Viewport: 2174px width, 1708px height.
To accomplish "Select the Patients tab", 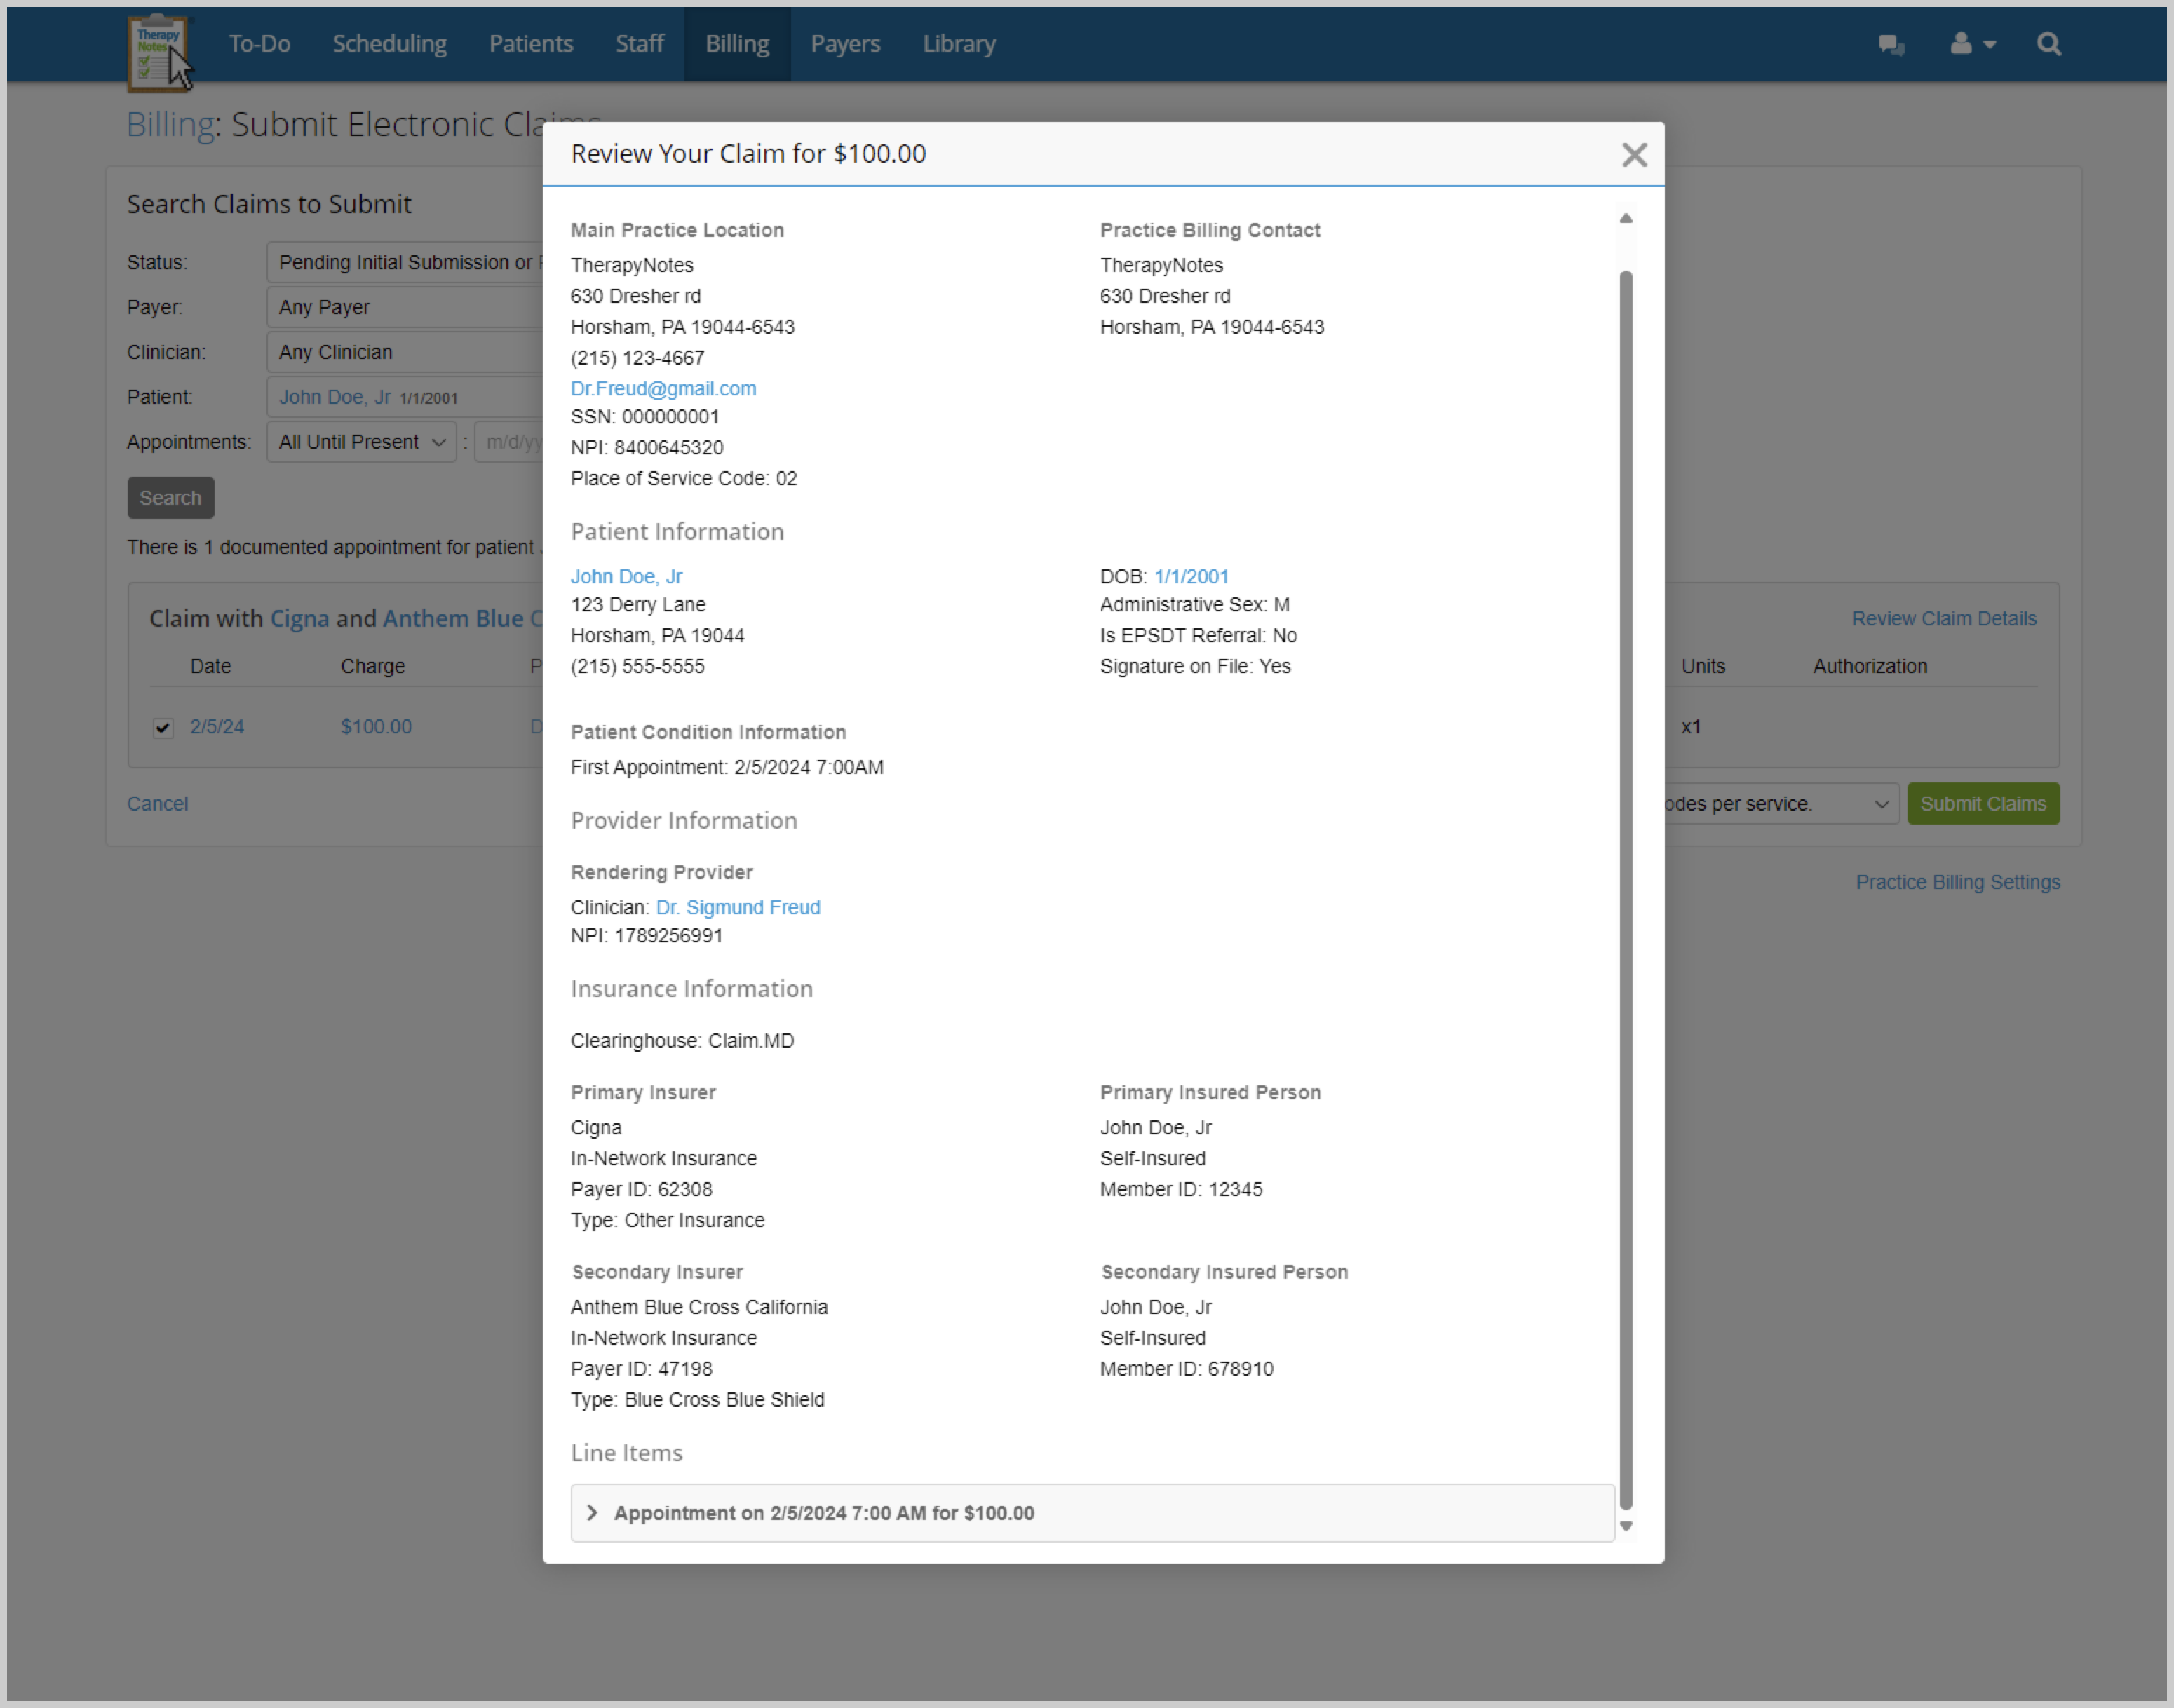I will point(531,44).
